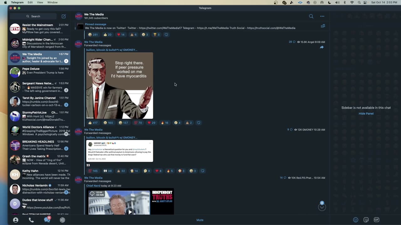Open the Resist the Mainstream chat

tap(39, 28)
